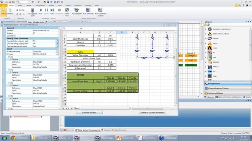This screenshot has height=141, width=252.
Task: Open the Results ribbon tab
Action: [x=52, y=5]
